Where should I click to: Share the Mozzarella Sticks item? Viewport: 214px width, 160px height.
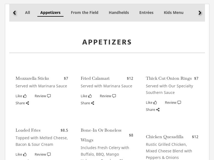point(22,103)
